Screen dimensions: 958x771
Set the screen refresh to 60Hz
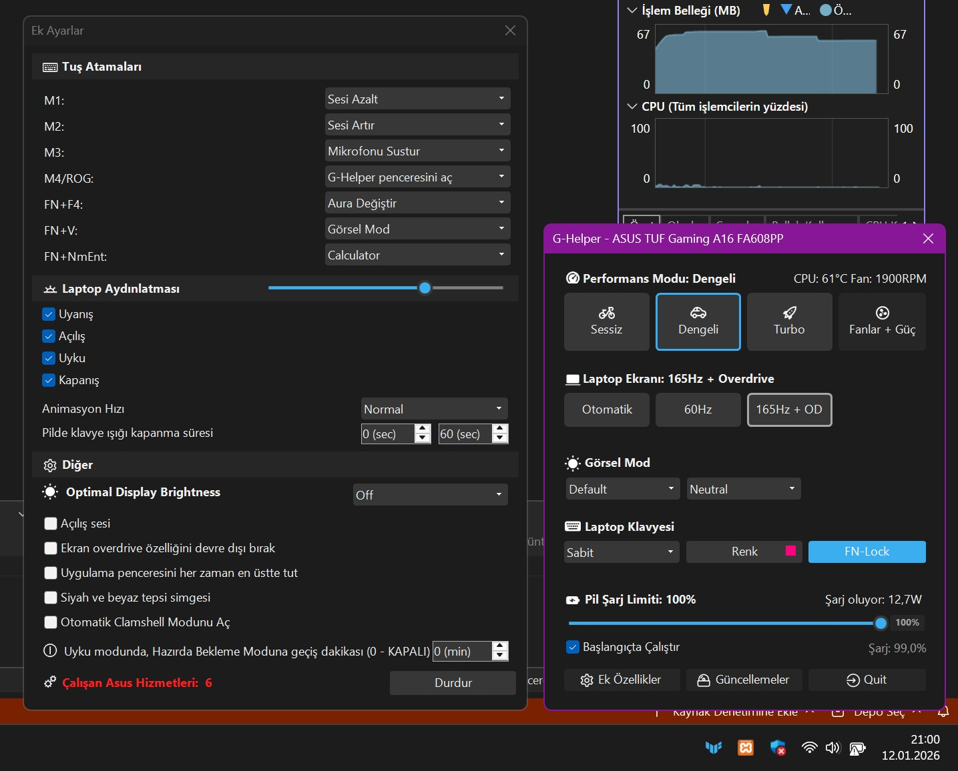[x=698, y=410]
